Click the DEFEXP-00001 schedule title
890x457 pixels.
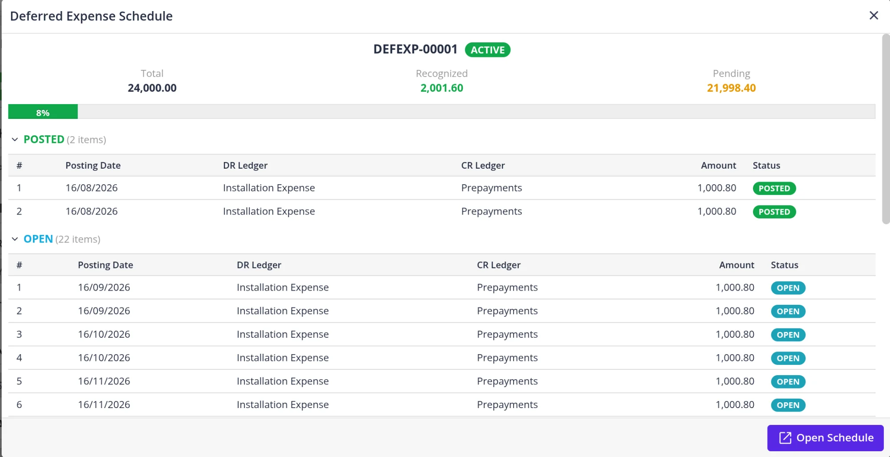[415, 49]
